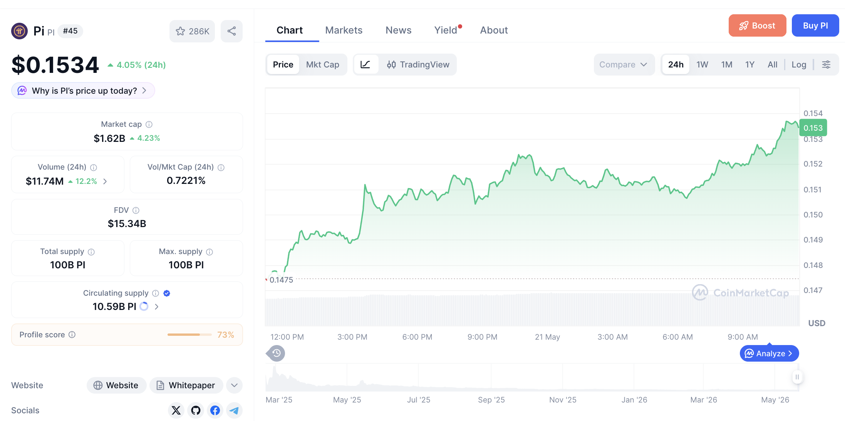Select the line chart view icon

[x=365, y=64]
